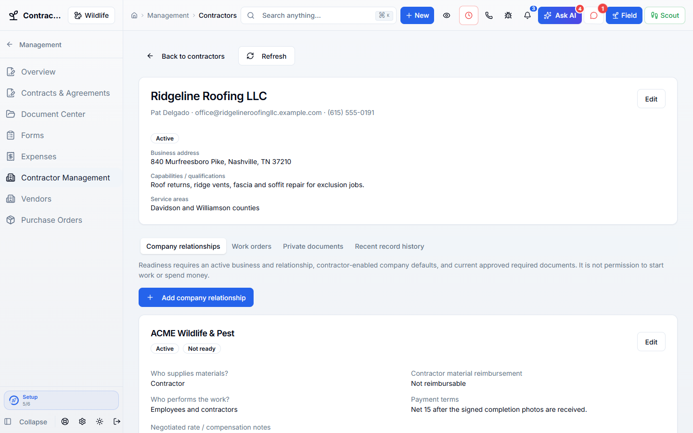
Task: Open the Field button
Action: coord(624,15)
